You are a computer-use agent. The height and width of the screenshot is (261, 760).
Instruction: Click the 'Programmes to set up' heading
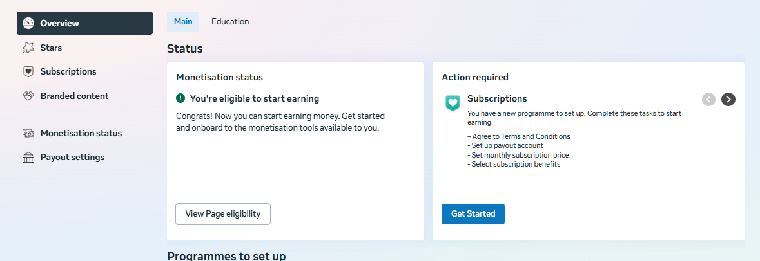[x=226, y=255]
